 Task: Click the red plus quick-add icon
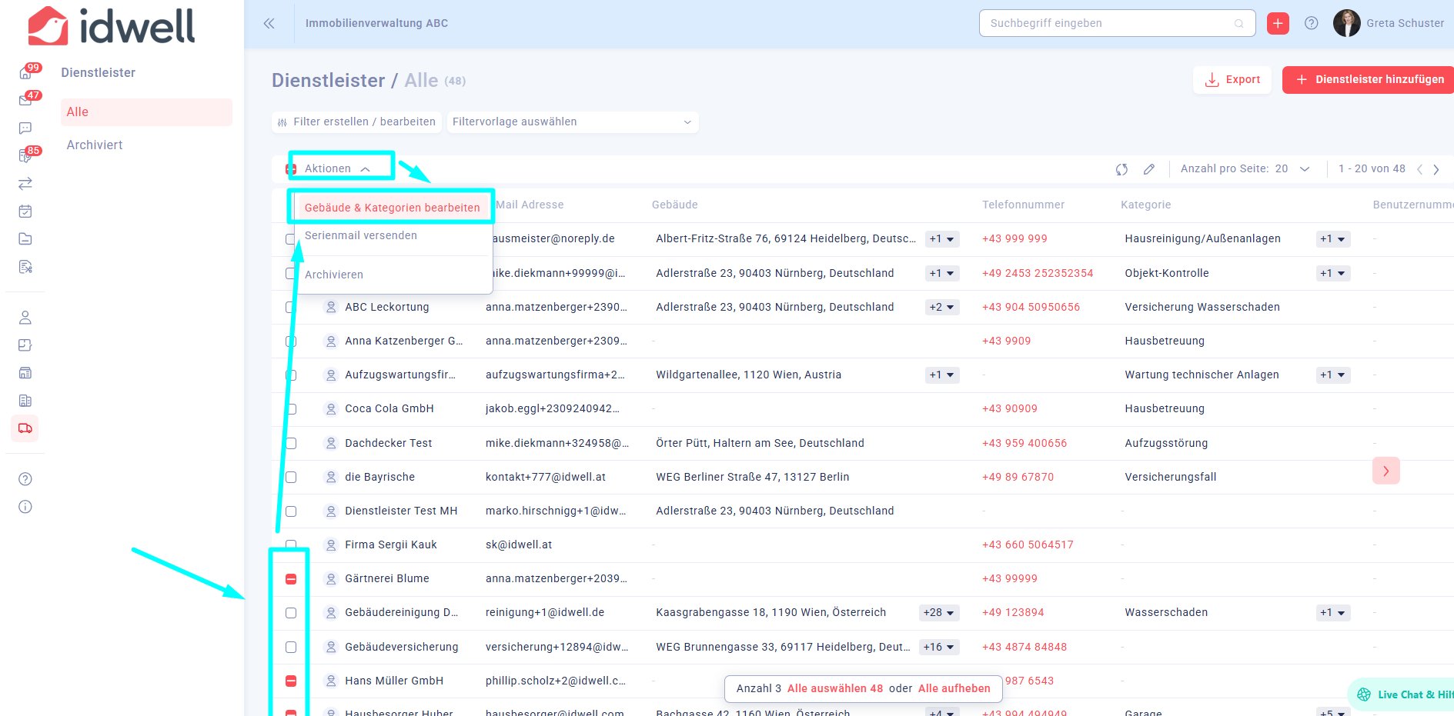(x=1278, y=24)
